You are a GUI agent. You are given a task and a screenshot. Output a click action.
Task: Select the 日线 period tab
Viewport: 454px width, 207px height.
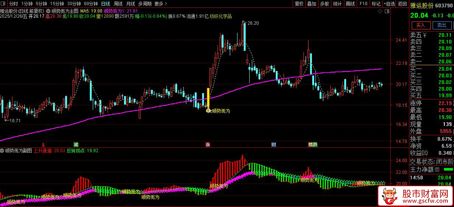click(106, 4)
